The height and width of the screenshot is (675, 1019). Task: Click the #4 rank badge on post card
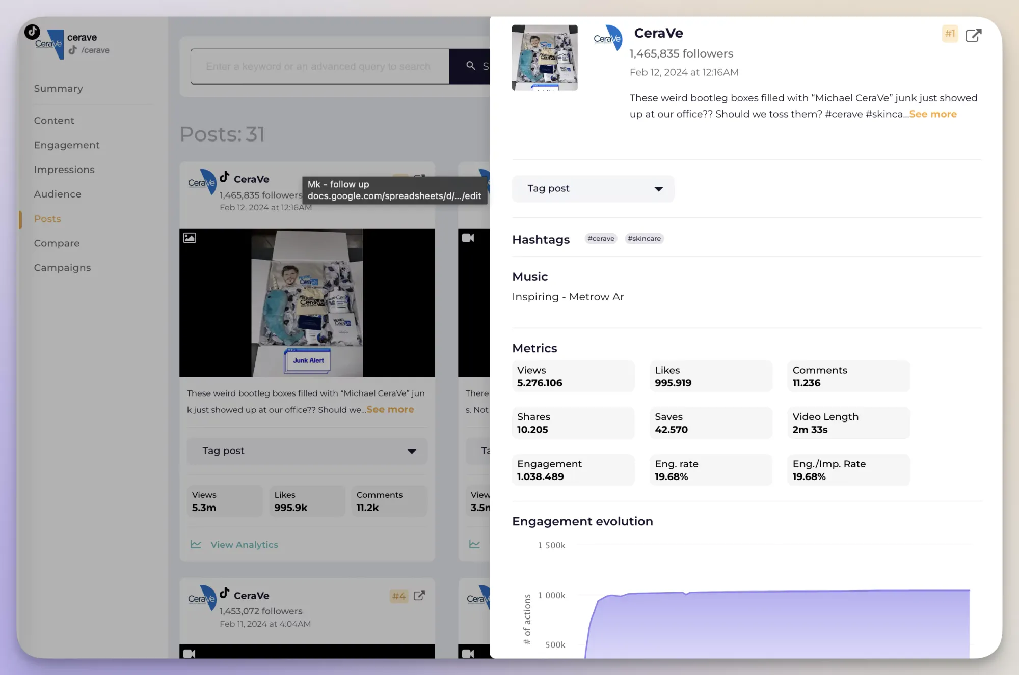tap(399, 596)
